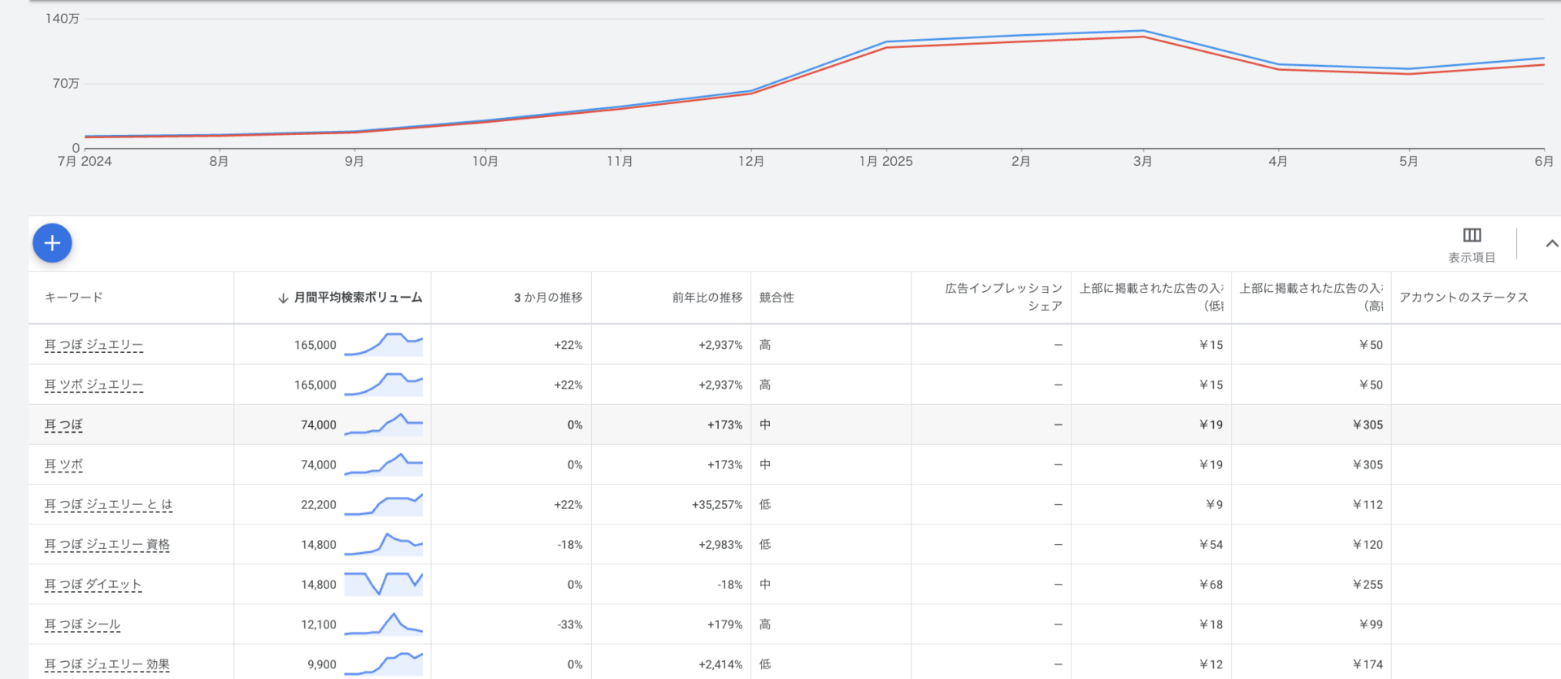Viewport: 1561px width, 679px height.
Task: Open keyword 耳つぼ ジュエリー link
Action: coord(93,345)
